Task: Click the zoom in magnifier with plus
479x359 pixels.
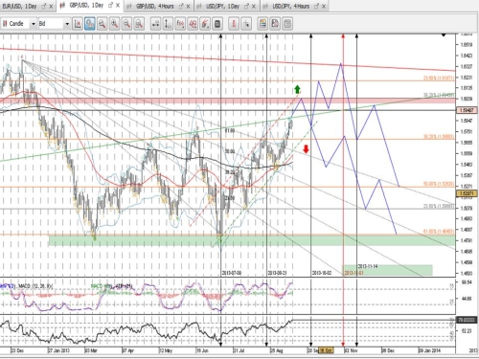Action: [x=114, y=24]
